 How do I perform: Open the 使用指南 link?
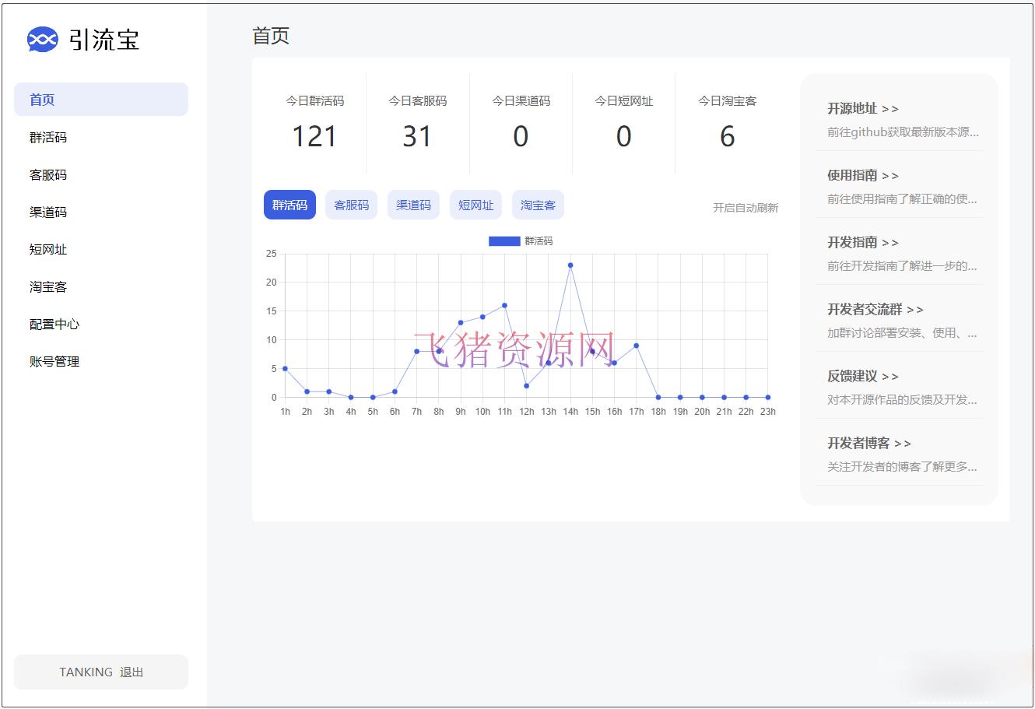click(x=862, y=176)
